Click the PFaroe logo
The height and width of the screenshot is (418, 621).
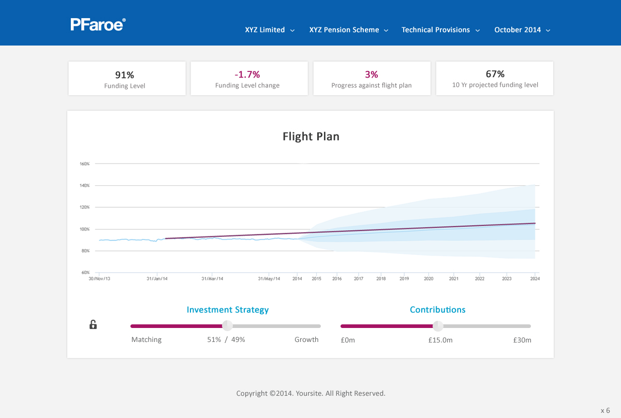click(98, 24)
